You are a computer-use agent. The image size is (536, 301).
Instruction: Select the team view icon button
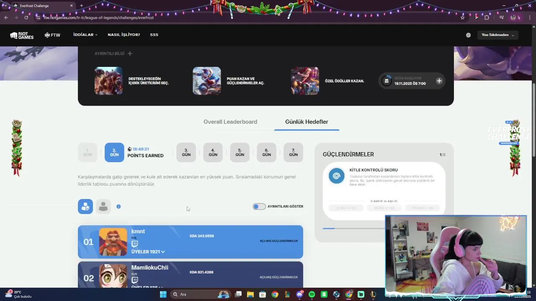85,207
